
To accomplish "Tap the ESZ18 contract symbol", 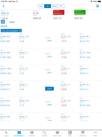I will point(4,26).
